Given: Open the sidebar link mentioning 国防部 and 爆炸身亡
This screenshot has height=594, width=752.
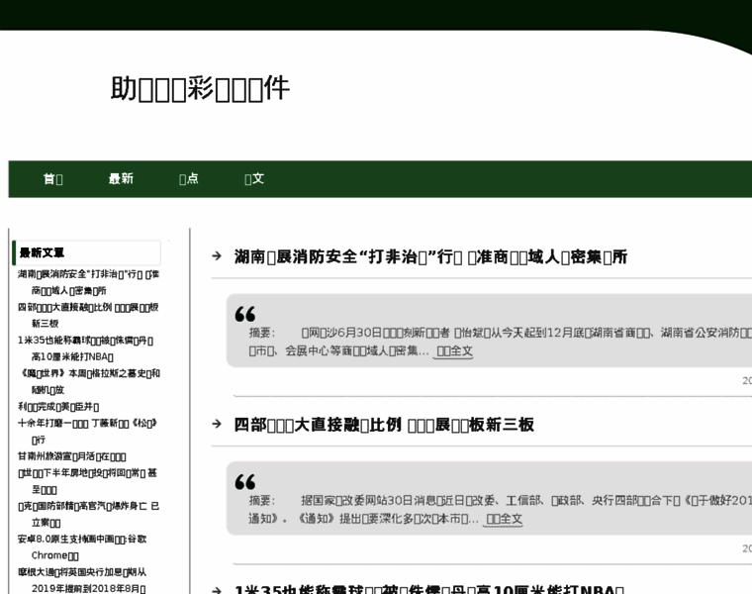Looking at the screenshot, I should click(88, 515).
